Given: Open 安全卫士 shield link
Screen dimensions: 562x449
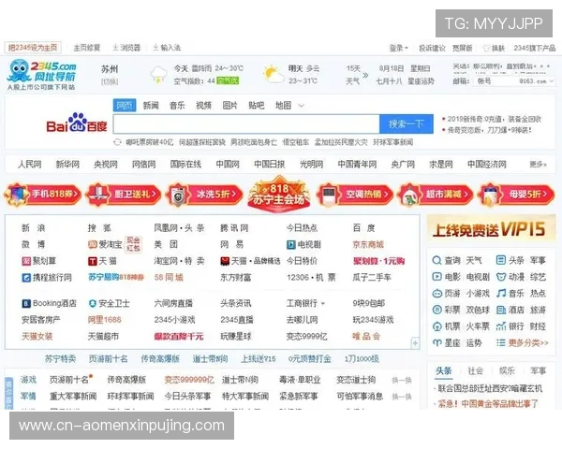Looking at the screenshot, I should point(109,303).
